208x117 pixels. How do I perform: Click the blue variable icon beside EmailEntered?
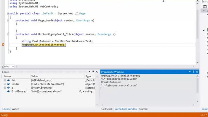pos(8,91)
